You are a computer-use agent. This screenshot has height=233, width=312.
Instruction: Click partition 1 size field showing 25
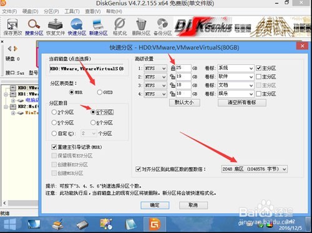183,68
